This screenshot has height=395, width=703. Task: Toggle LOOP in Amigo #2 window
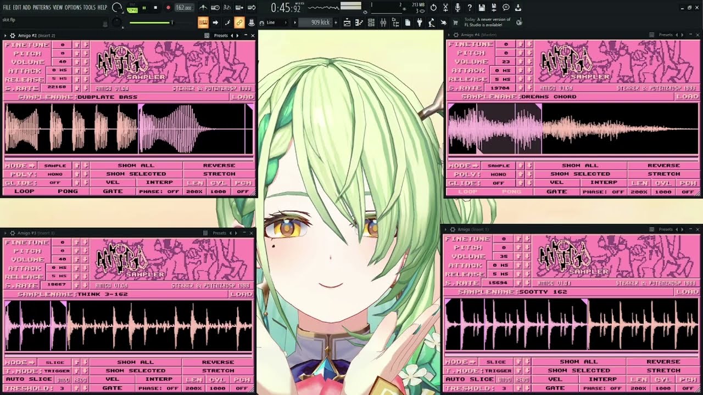click(24, 191)
